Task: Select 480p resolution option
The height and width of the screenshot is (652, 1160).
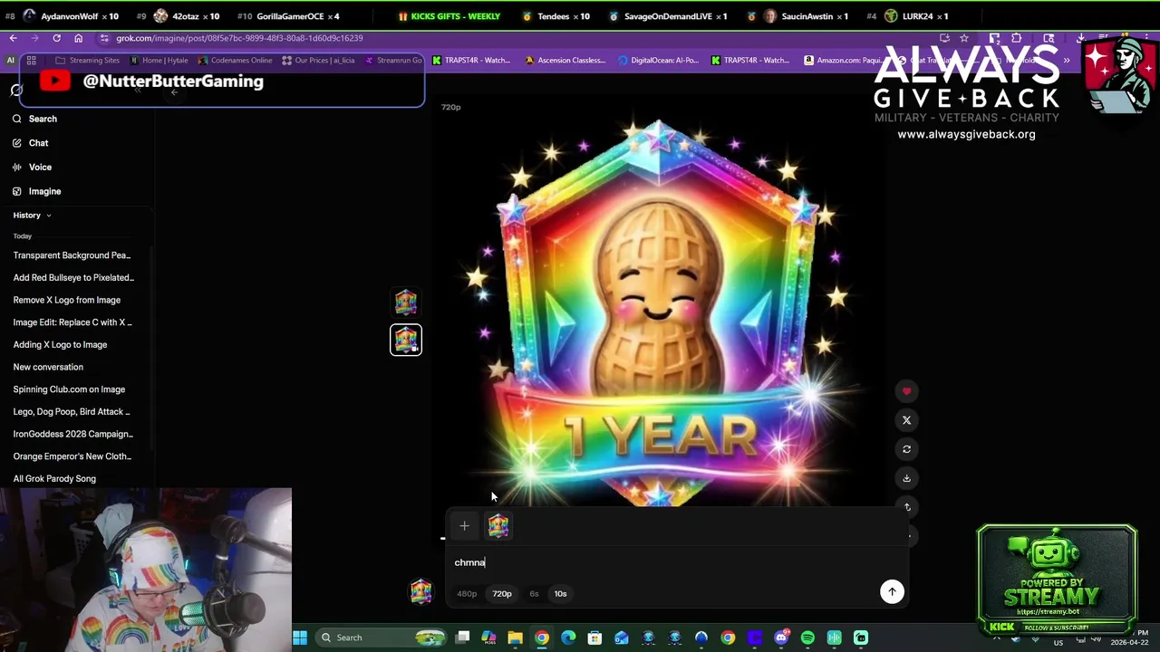Action: [x=467, y=594]
